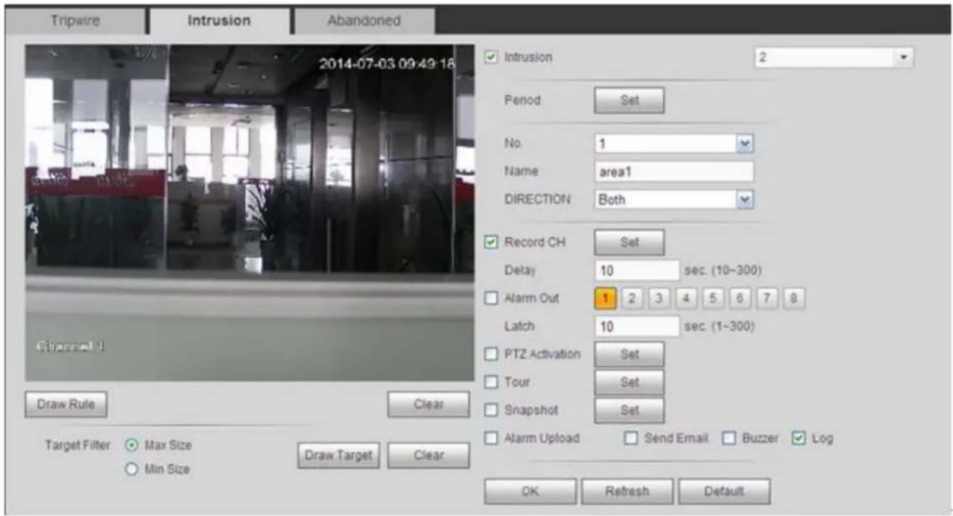Click the Latch seconds input field
Viewport: 953px width, 516px height.
(637, 327)
